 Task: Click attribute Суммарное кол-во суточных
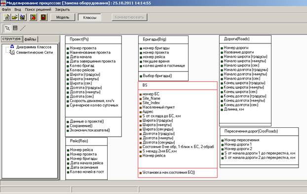coord(94,105)
